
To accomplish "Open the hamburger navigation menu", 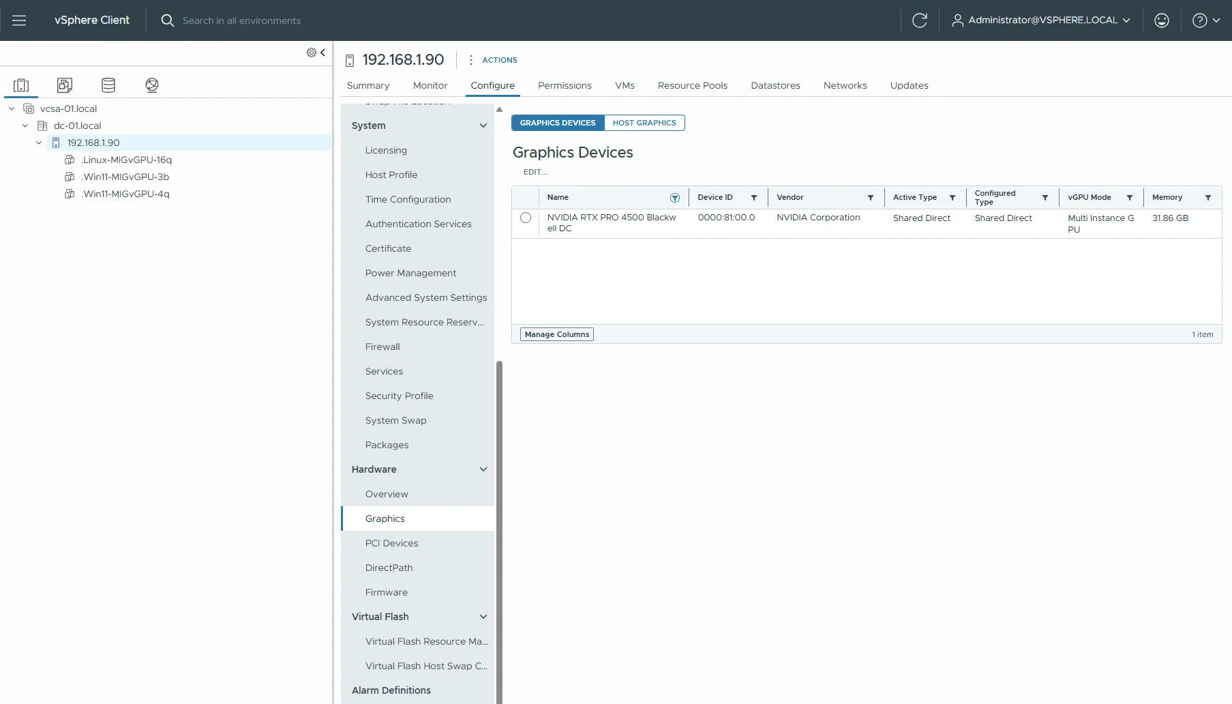I will click(19, 20).
